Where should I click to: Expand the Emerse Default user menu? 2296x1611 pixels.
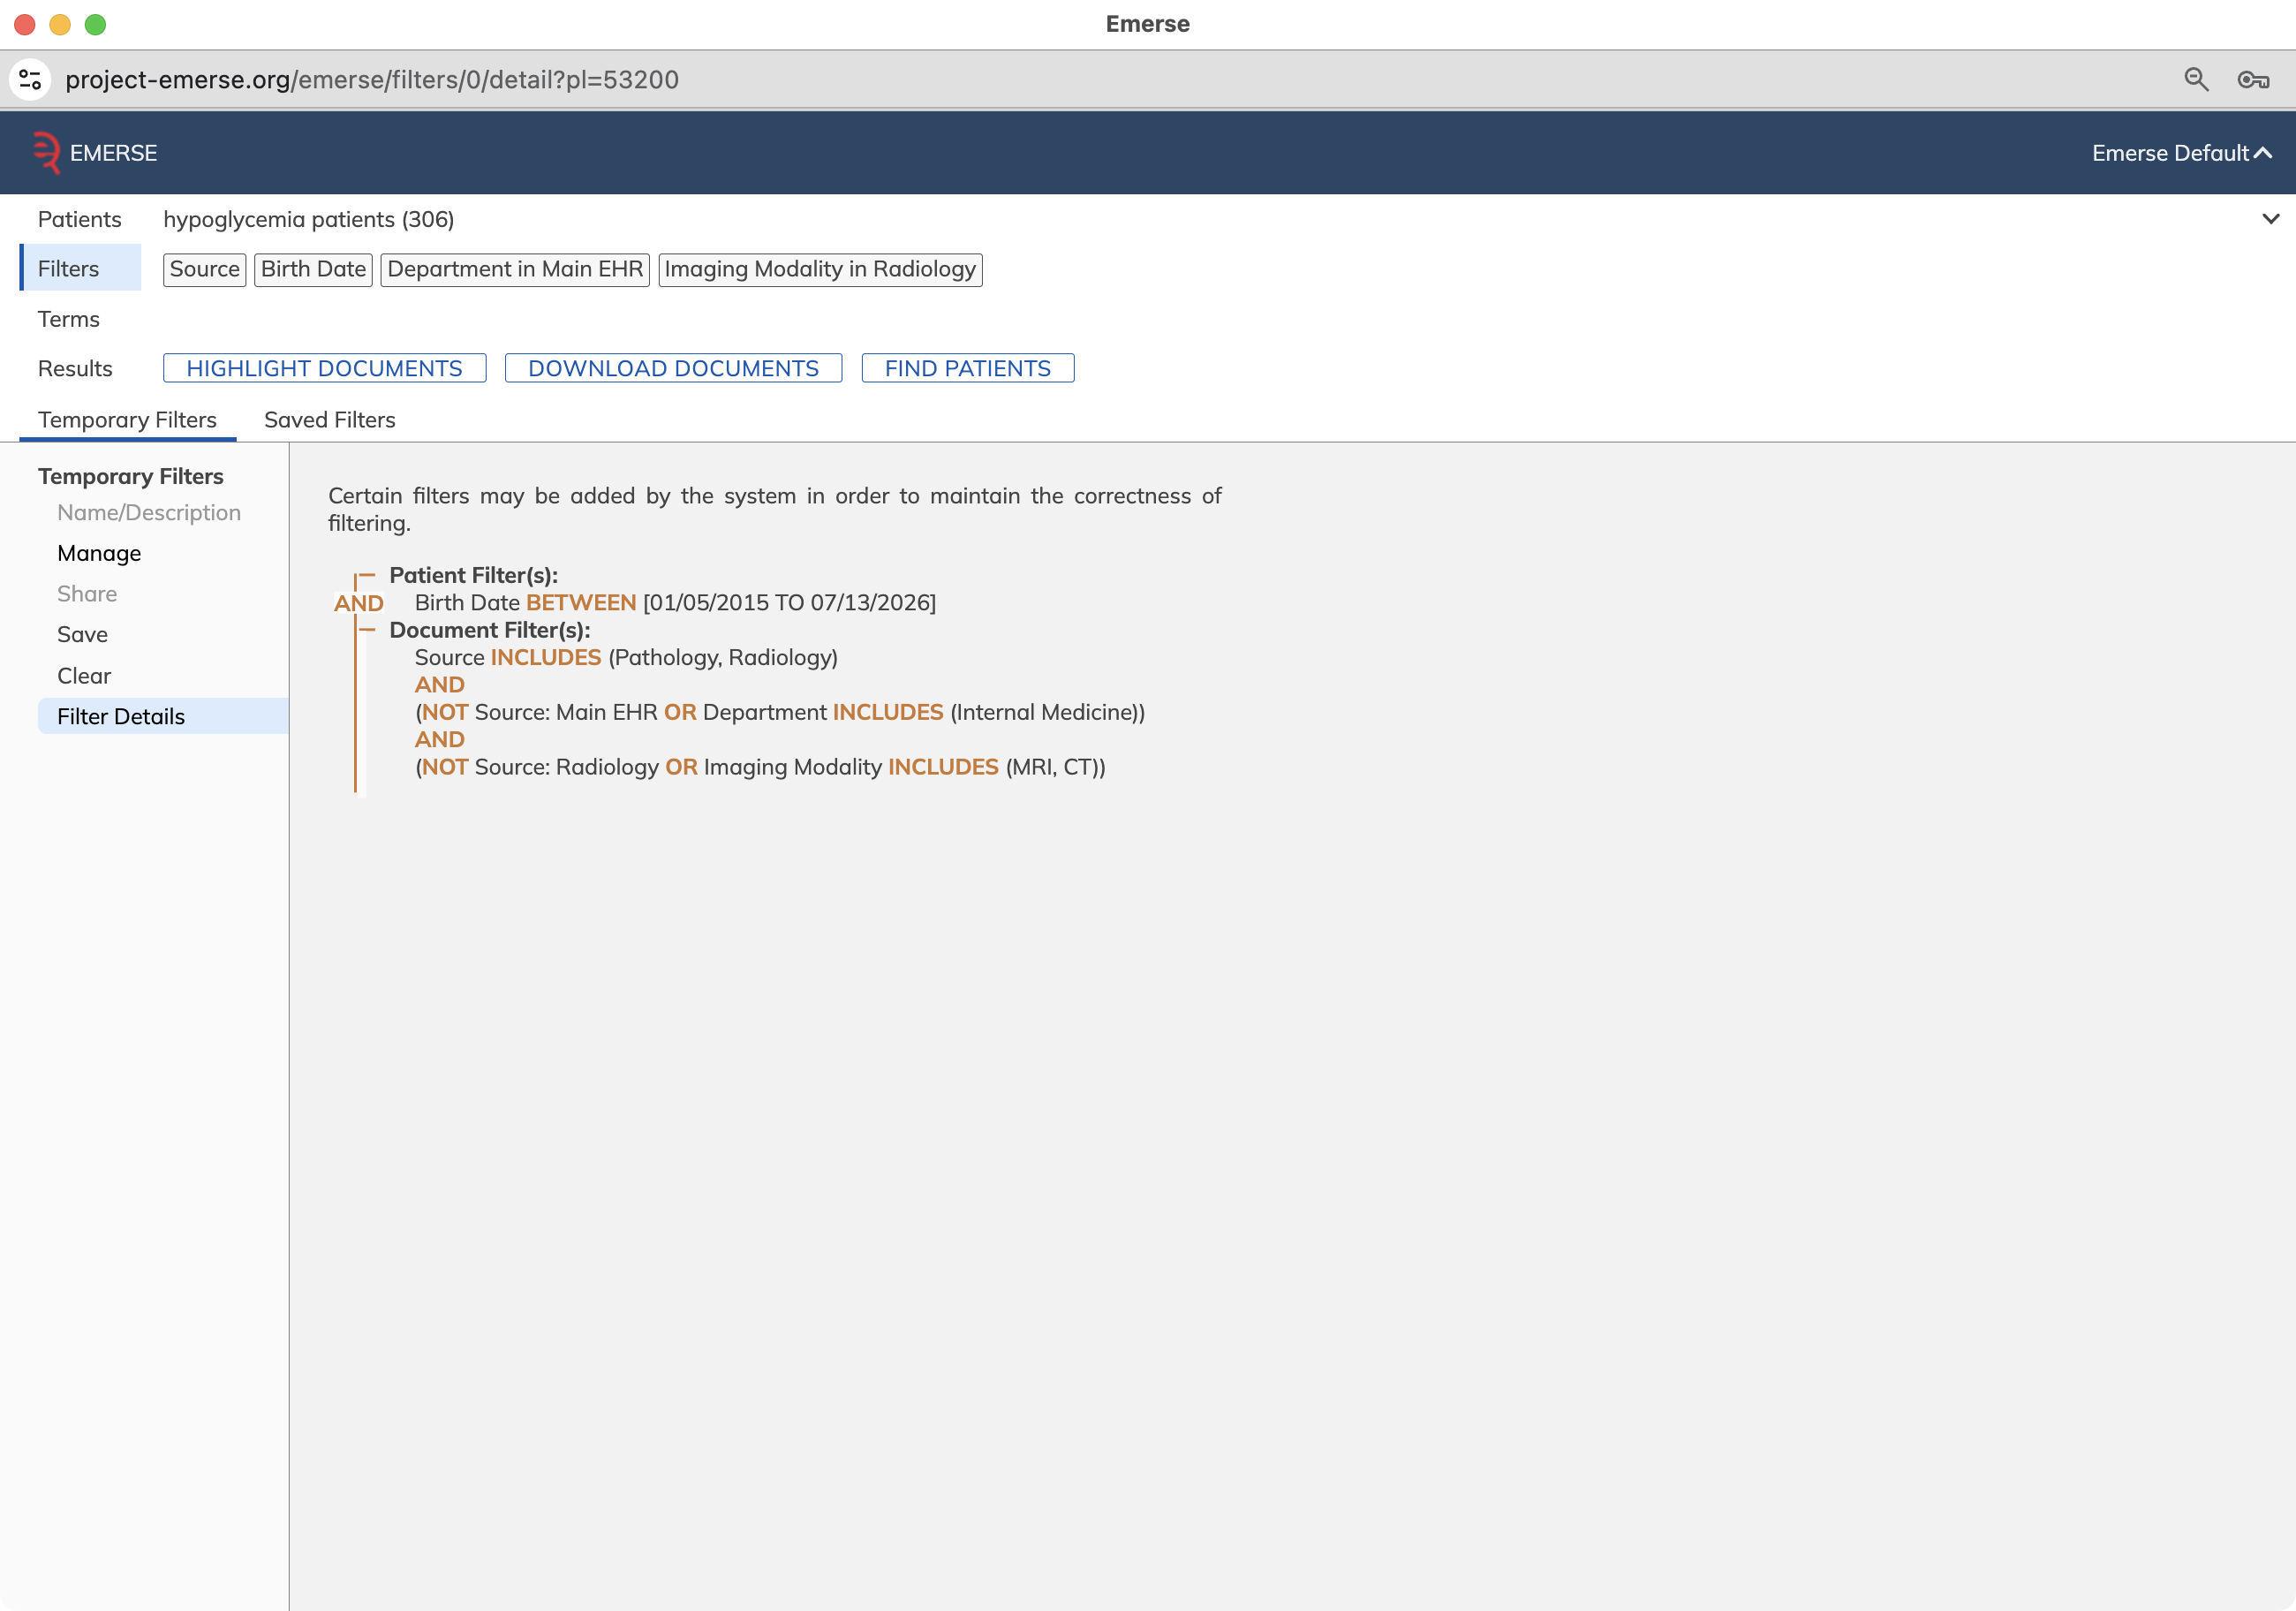coord(2181,153)
